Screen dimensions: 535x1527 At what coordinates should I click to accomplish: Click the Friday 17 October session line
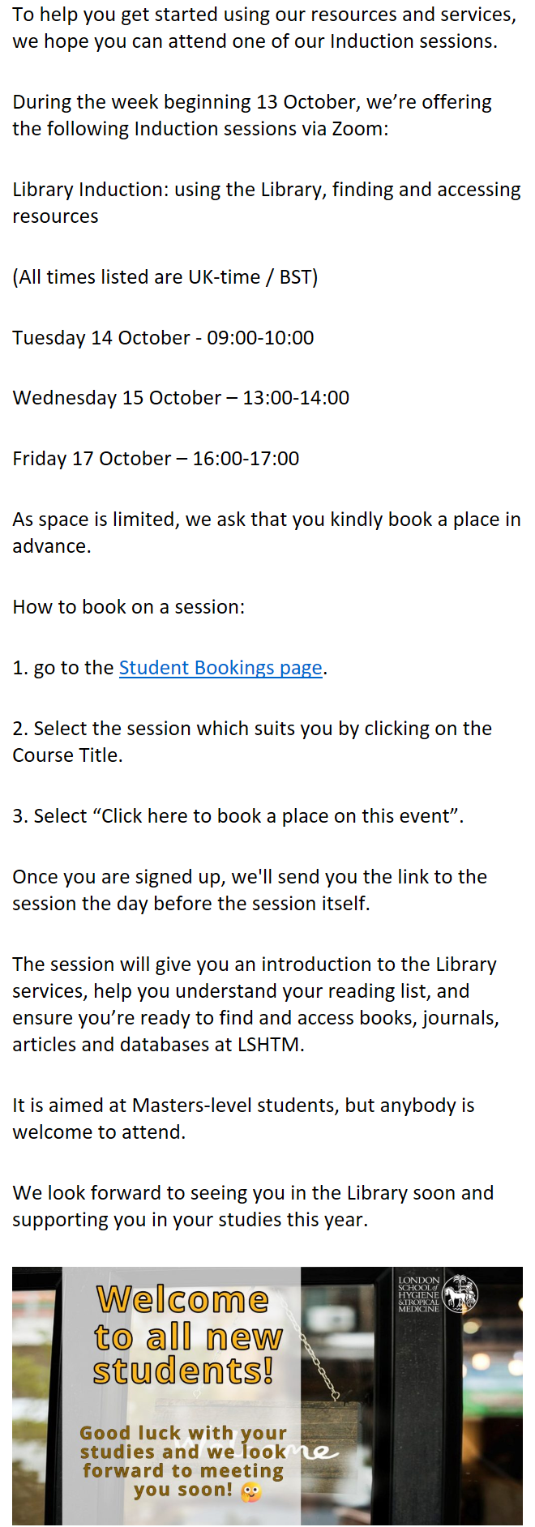156,459
